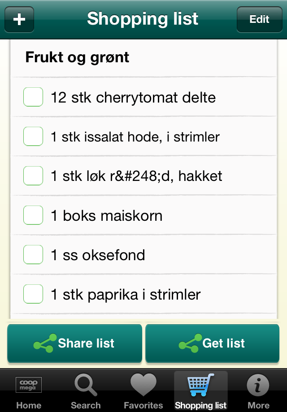
Task: Open the Coop Mega Home icon
Action: 29,385
